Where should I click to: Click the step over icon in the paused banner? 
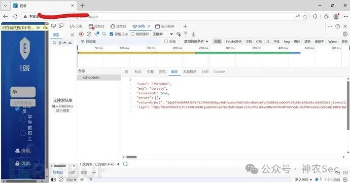click(45, 28)
